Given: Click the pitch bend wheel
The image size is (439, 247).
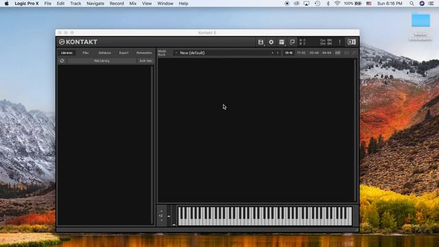Looking at the screenshot, I should [x=169, y=215].
